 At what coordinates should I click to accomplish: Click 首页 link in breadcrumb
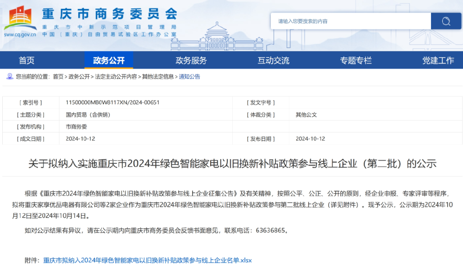[x=58, y=77]
